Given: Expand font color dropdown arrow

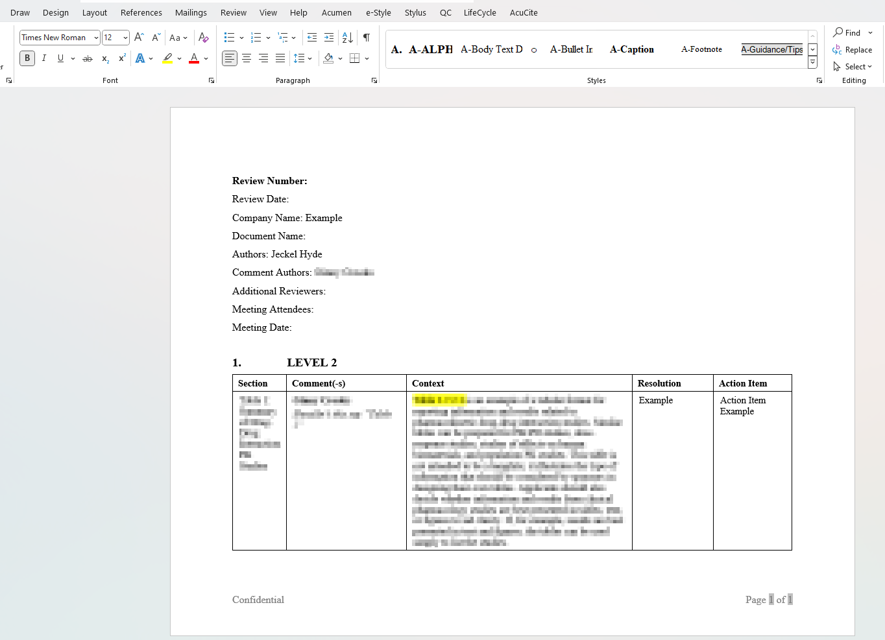Looking at the screenshot, I should pyautogui.click(x=206, y=58).
